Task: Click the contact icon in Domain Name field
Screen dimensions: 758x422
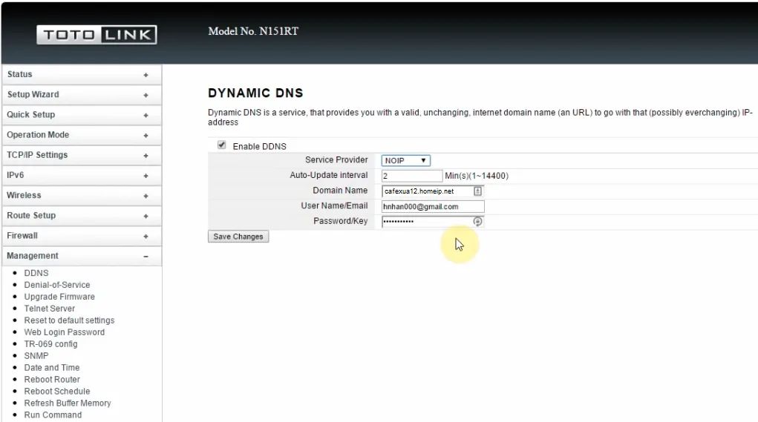Action: (x=477, y=191)
